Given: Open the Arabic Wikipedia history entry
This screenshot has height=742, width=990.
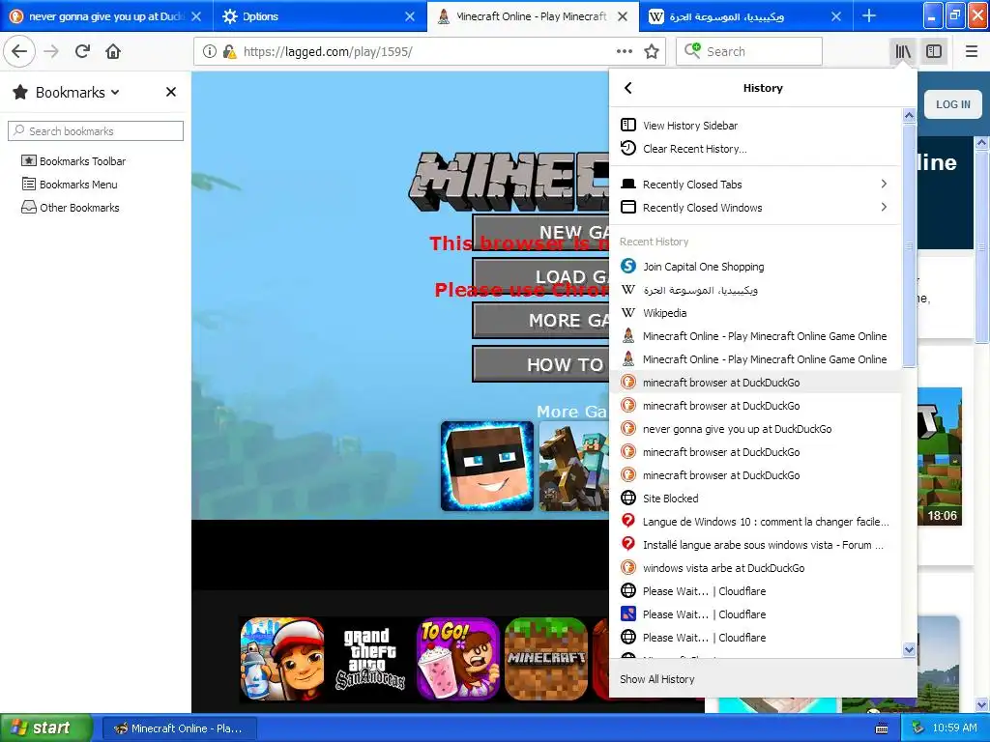Looking at the screenshot, I should coord(755,290).
